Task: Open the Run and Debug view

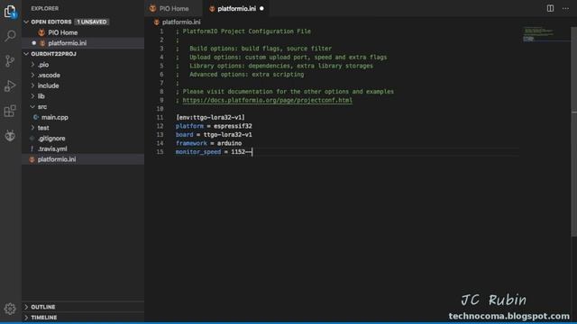Action: click(10, 85)
